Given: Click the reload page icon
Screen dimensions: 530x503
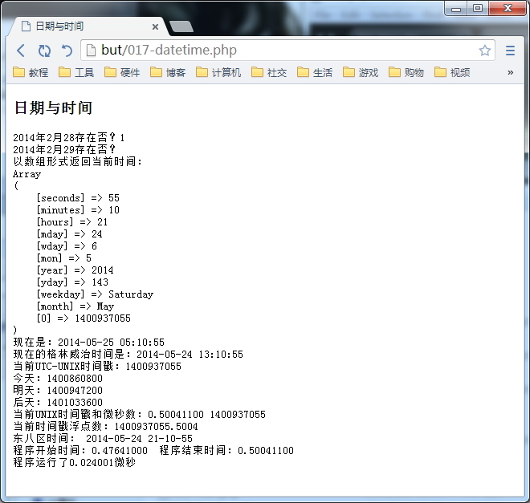Looking at the screenshot, I should pos(44,51).
